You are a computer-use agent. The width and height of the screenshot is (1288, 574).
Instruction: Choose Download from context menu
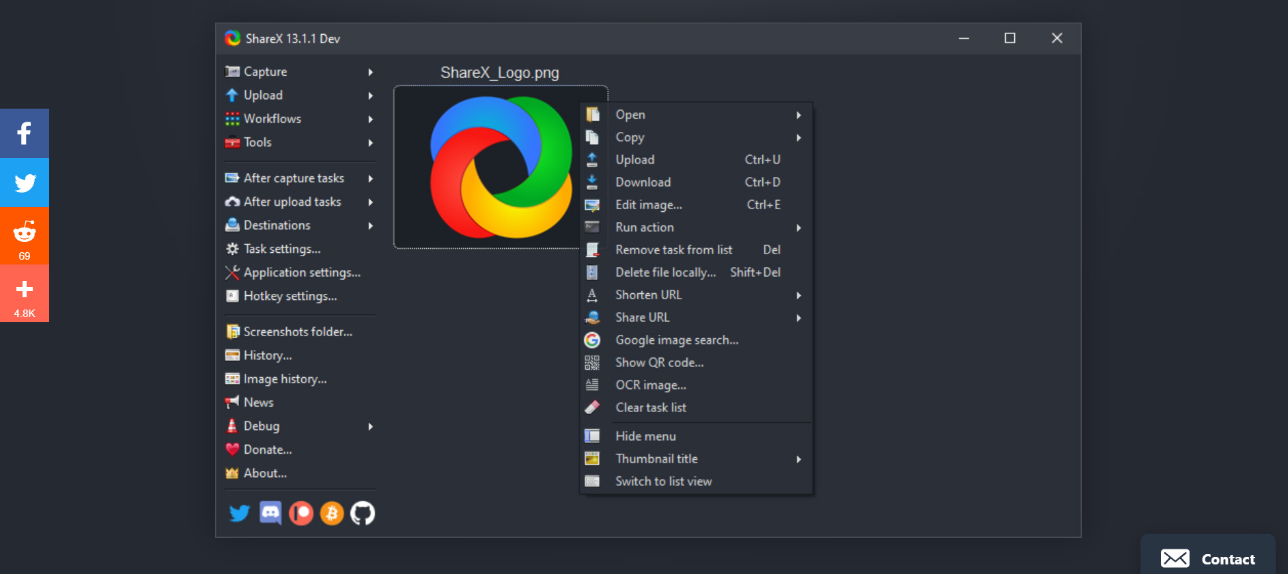pos(697,182)
